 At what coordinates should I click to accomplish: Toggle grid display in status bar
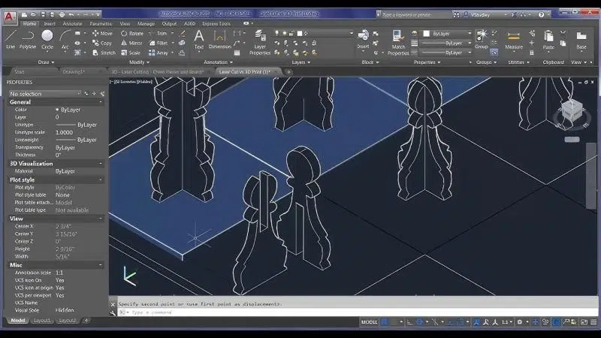pyautogui.click(x=385, y=322)
